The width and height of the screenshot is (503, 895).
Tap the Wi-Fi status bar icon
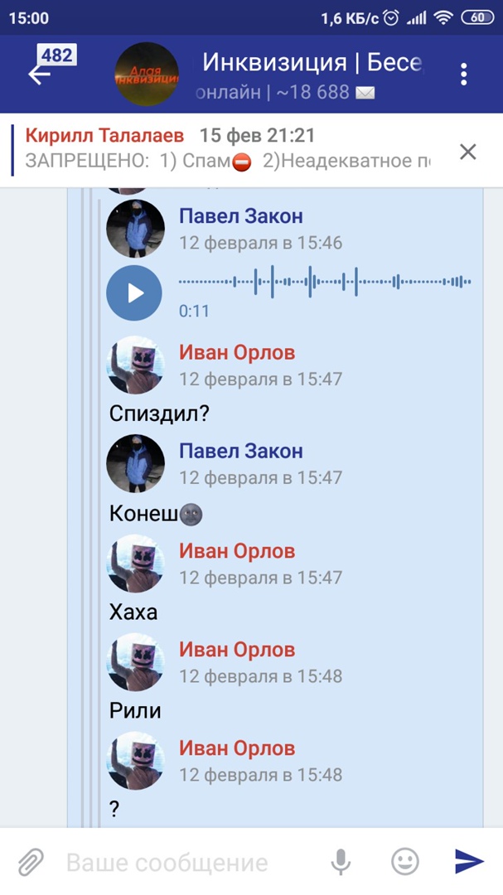(443, 17)
